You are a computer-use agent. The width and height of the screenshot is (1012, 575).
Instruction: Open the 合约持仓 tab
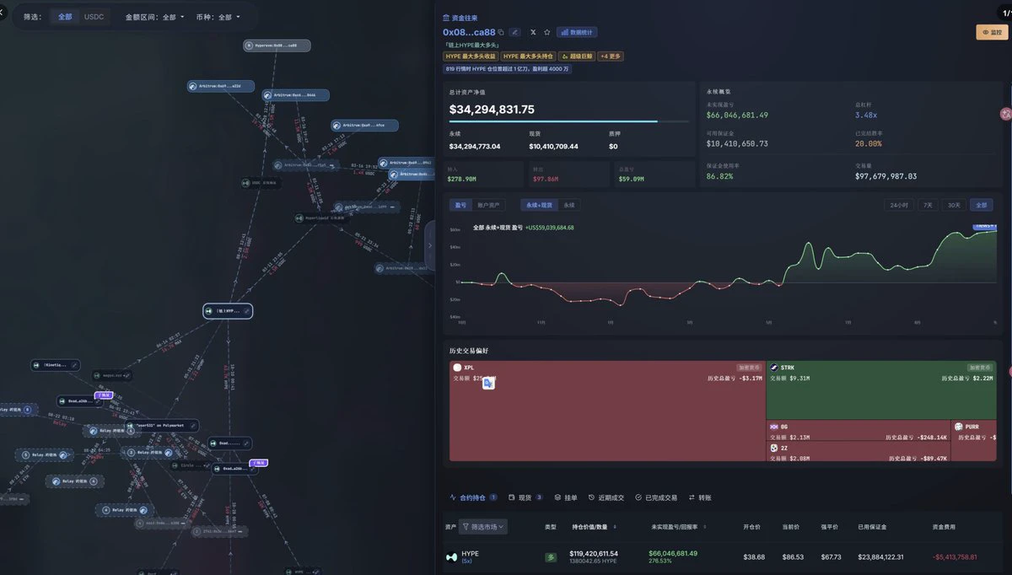(473, 497)
